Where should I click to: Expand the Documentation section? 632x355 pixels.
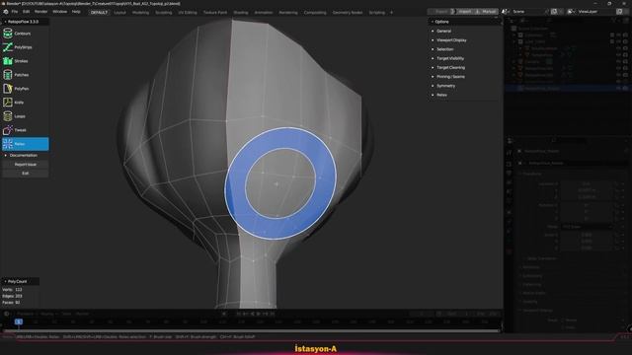(25, 156)
